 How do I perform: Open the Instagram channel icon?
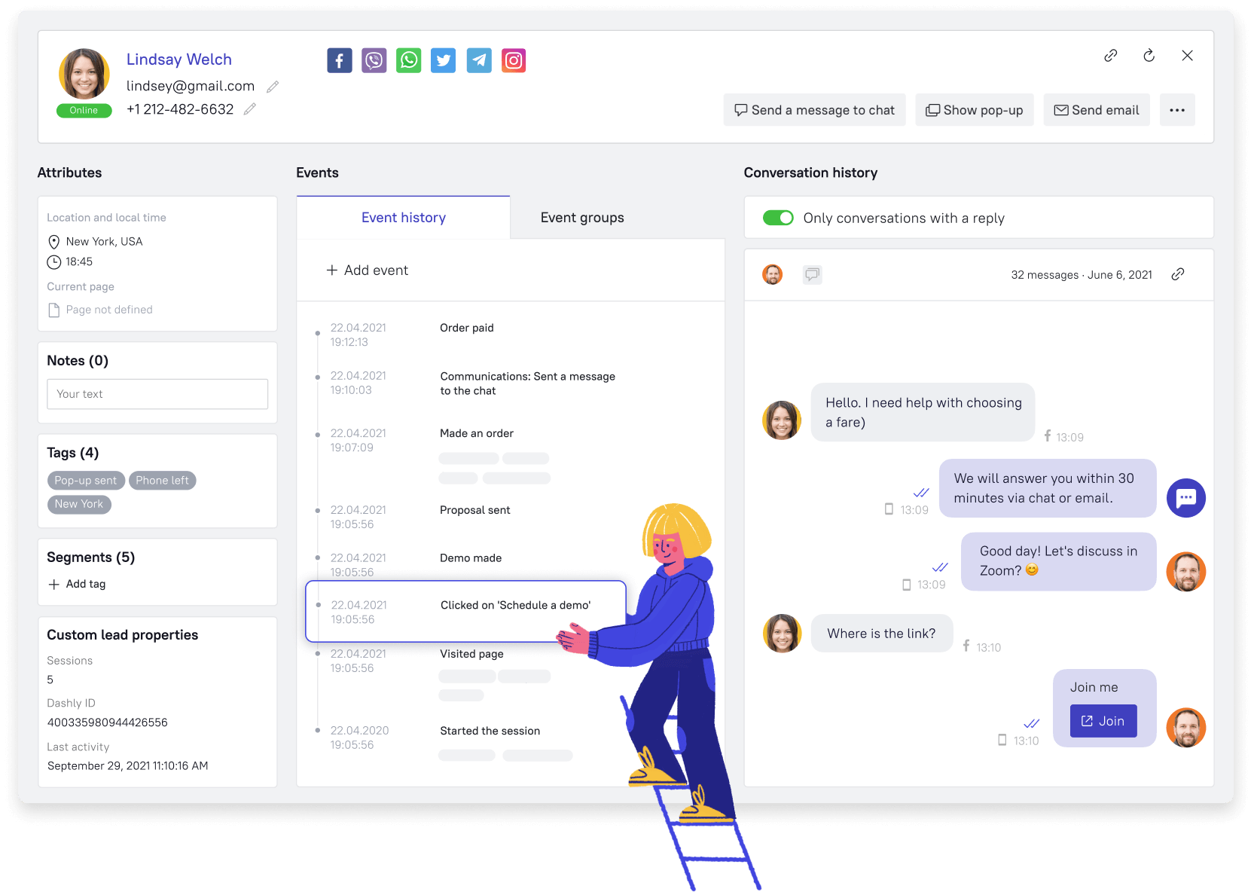coord(513,60)
